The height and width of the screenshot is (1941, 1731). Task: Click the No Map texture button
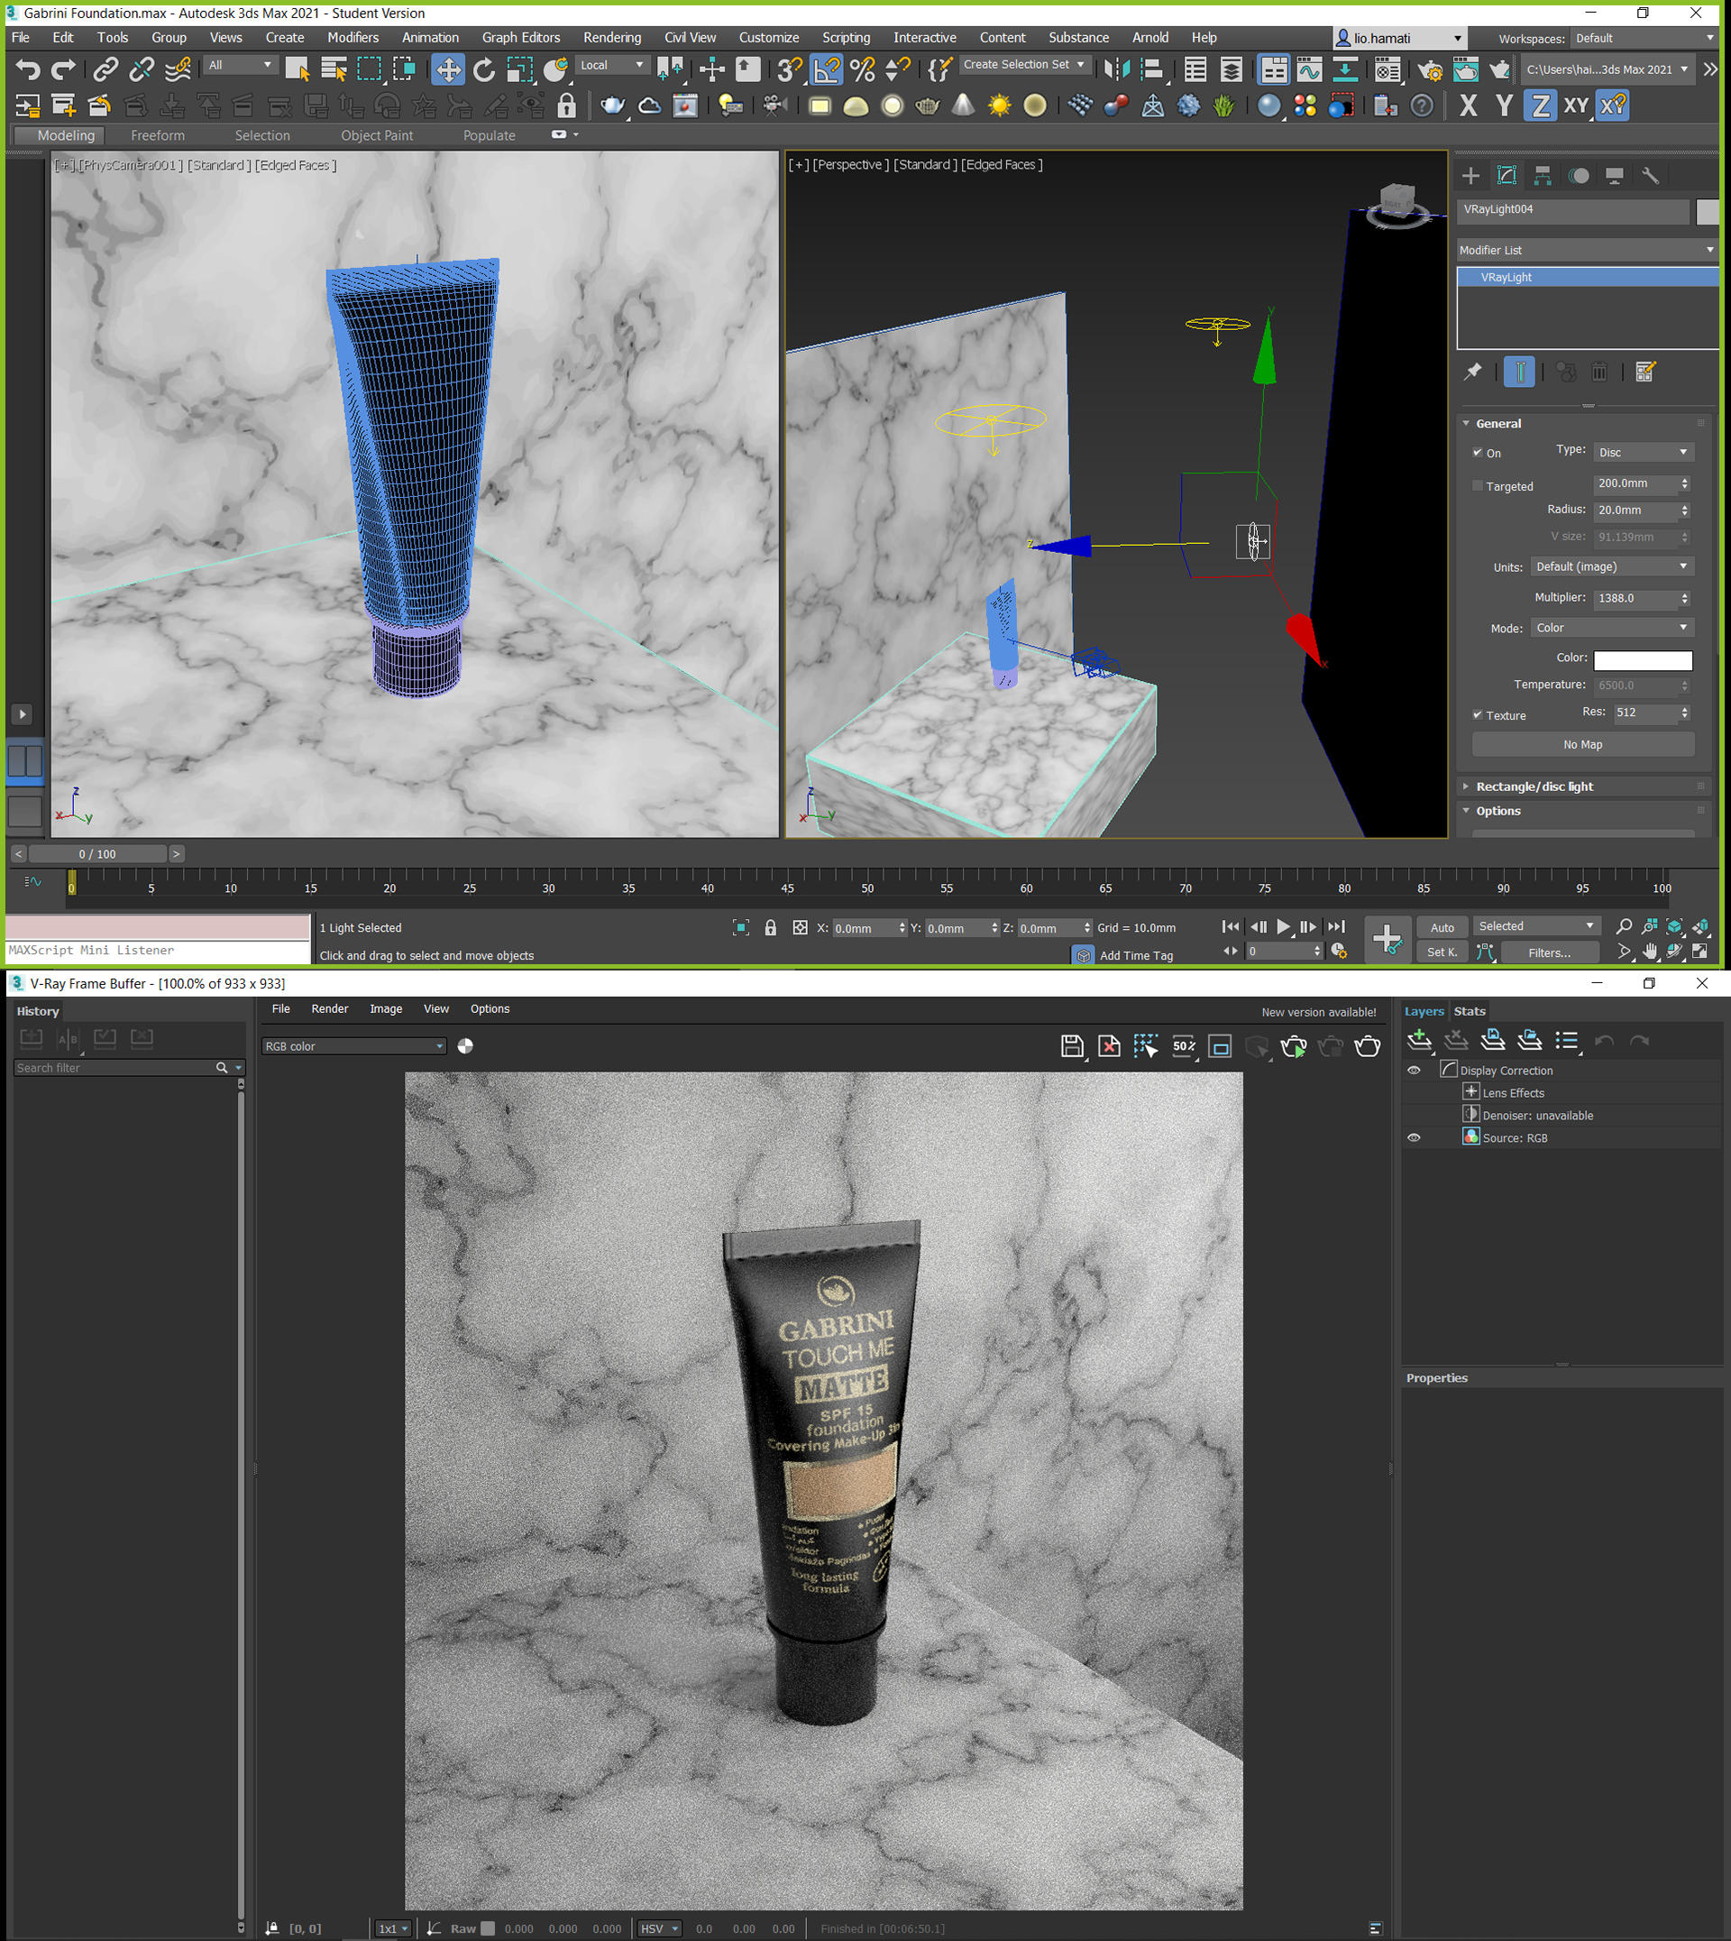pyautogui.click(x=1581, y=745)
